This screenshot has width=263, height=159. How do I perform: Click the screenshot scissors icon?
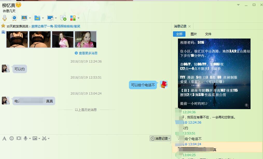coord(44,138)
